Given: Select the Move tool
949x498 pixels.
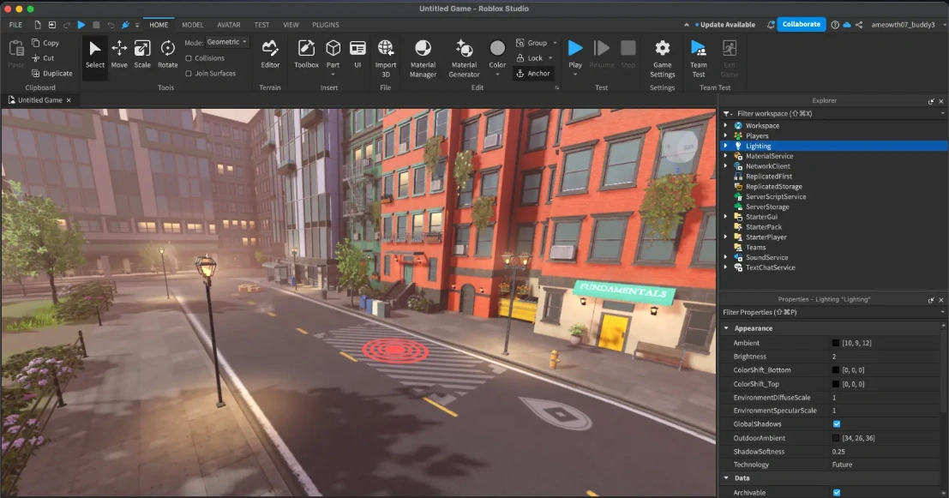Looking at the screenshot, I should tap(119, 53).
